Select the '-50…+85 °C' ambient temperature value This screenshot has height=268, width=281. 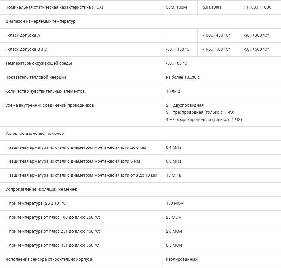click(176, 63)
